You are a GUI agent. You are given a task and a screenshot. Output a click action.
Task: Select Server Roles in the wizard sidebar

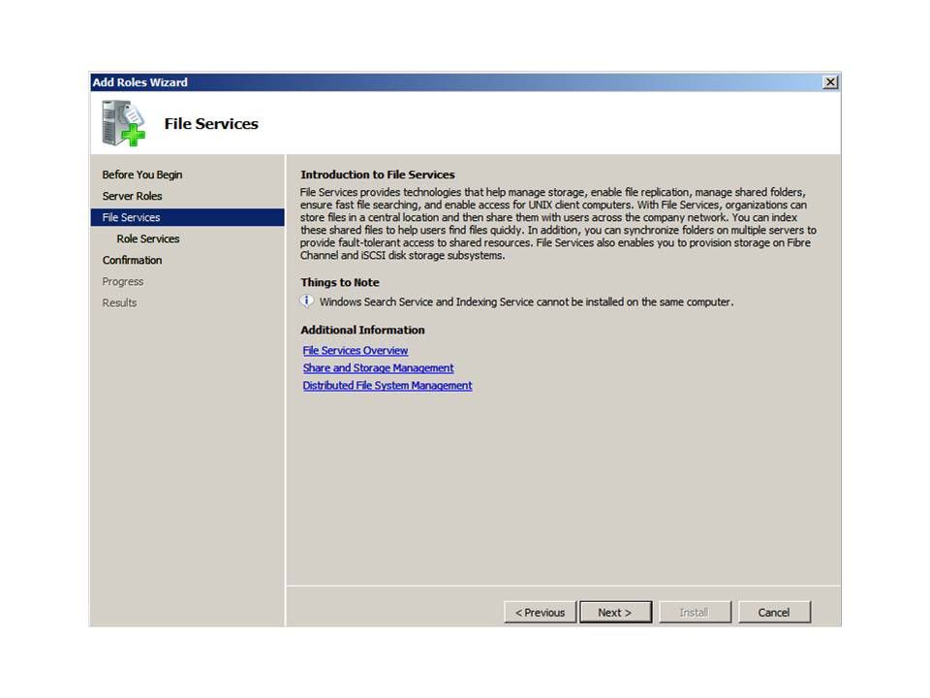133,196
